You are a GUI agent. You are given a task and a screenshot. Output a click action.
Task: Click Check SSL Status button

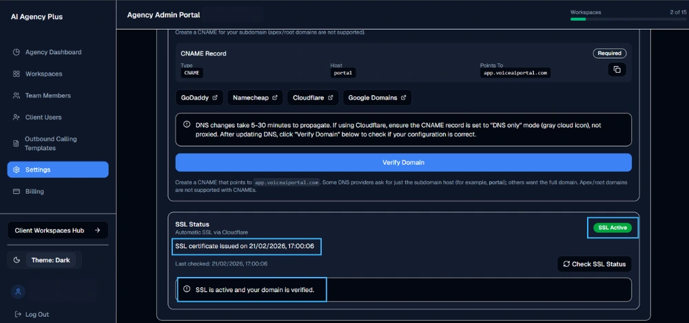point(595,264)
